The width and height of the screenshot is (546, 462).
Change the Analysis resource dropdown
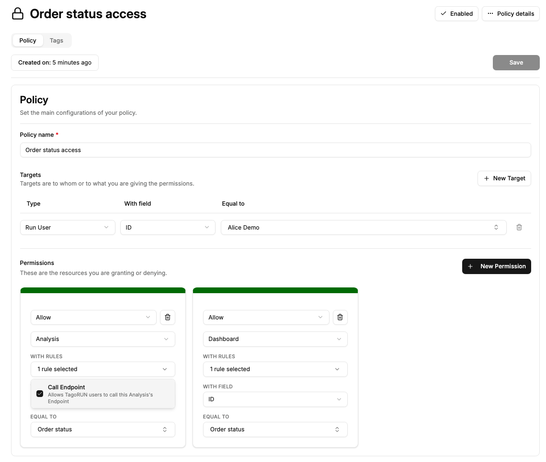tap(102, 339)
